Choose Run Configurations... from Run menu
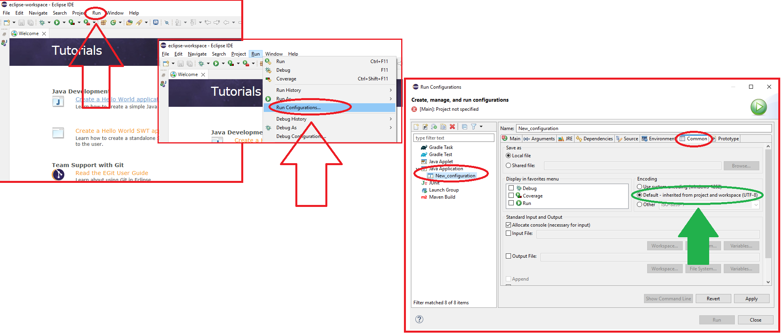This screenshot has height=335, width=783. (330, 108)
